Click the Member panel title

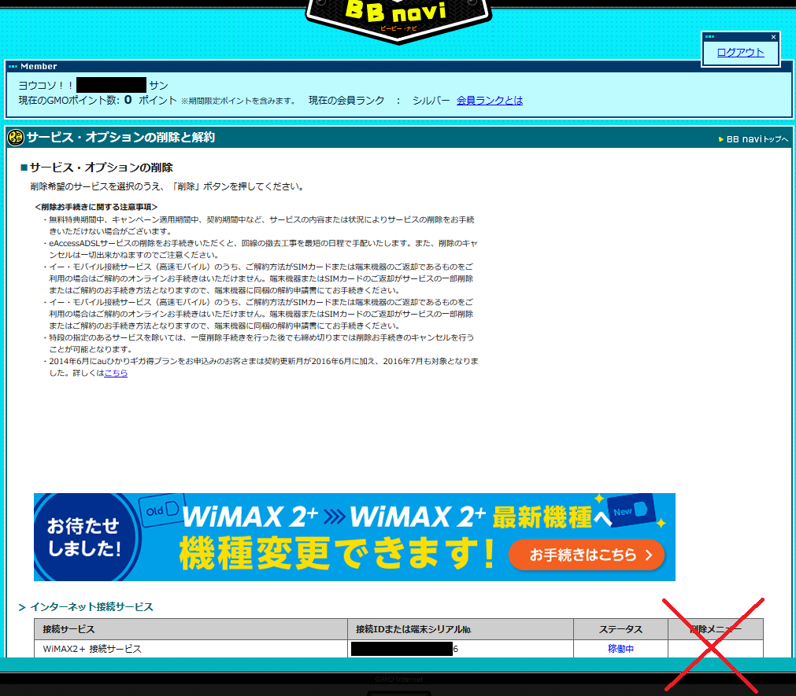point(39,66)
